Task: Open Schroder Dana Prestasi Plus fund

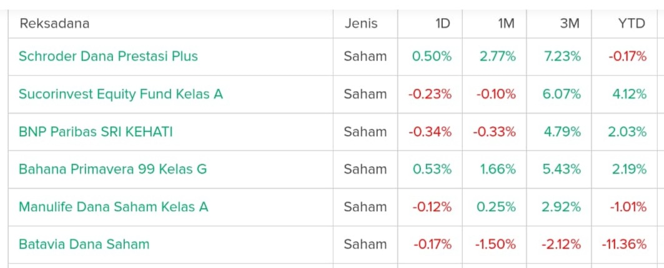Action: pyautogui.click(x=108, y=56)
